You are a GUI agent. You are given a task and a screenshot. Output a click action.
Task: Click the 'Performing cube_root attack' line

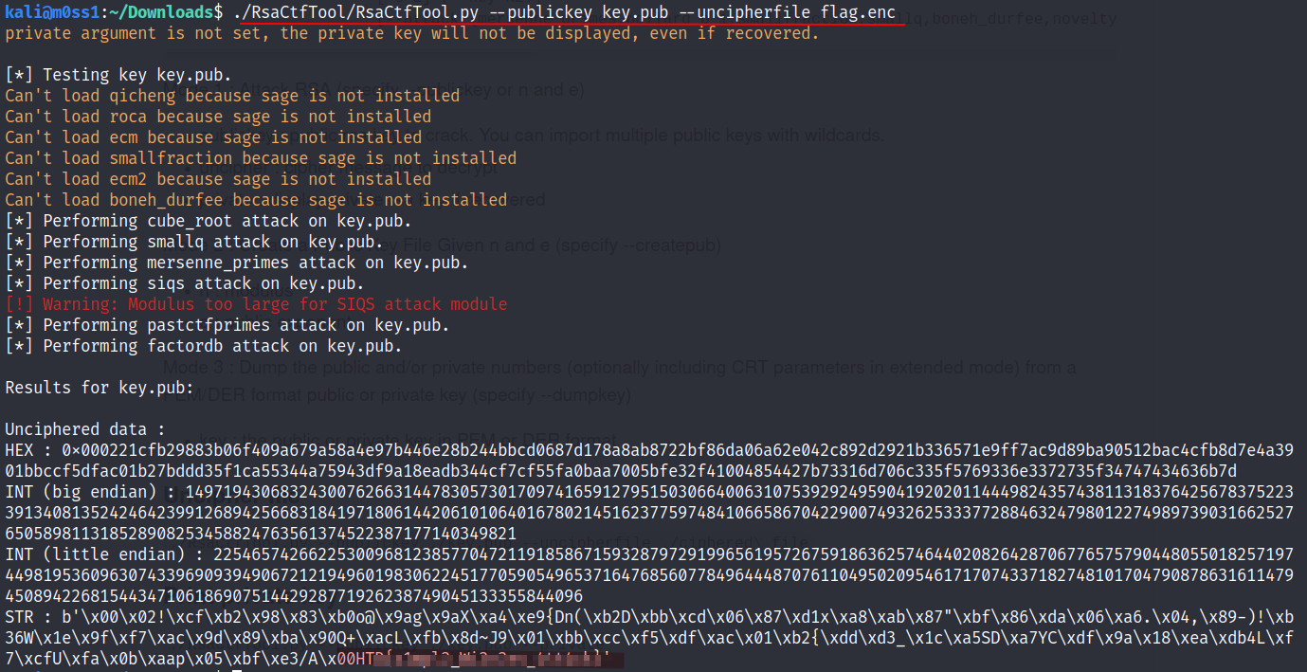(x=209, y=221)
